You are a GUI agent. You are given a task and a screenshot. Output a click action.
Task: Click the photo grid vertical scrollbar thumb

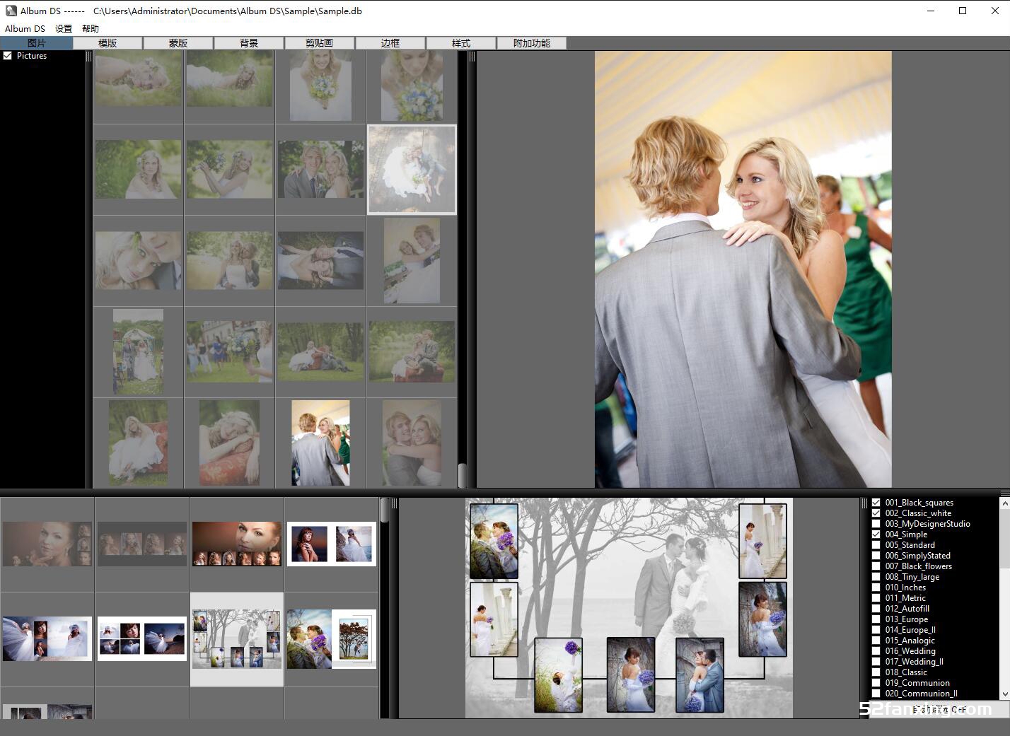point(463,475)
